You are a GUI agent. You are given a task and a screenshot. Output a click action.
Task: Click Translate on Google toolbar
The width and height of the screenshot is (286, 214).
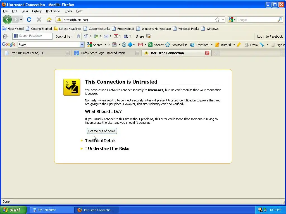199,45
